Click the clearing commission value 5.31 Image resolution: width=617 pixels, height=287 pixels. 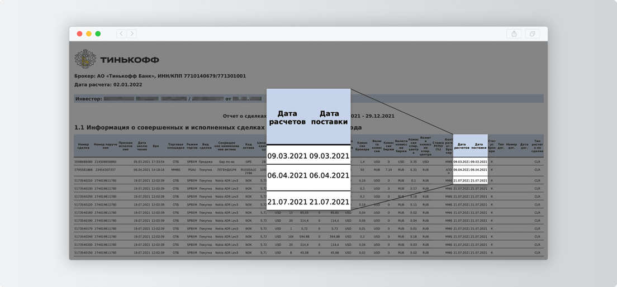tap(413, 170)
